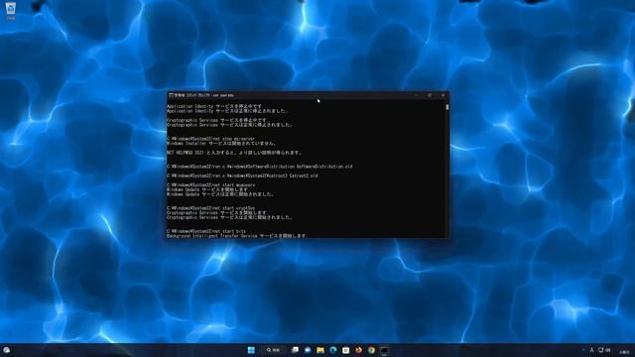The image size is (635, 357).
Task: Open Microsoft Store from the taskbar
Action: (x=346, y=350)
